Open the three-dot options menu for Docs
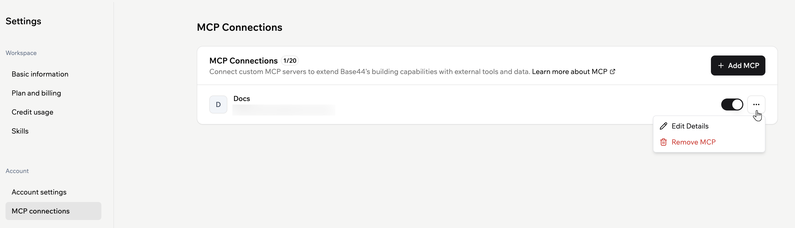The width and height of the screenshot is (795, 228). [x=756, y=104]
